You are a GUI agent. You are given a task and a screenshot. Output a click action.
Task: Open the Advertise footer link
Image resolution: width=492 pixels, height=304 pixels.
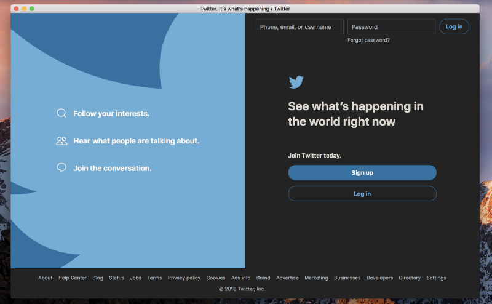click(x=287, y=278)
